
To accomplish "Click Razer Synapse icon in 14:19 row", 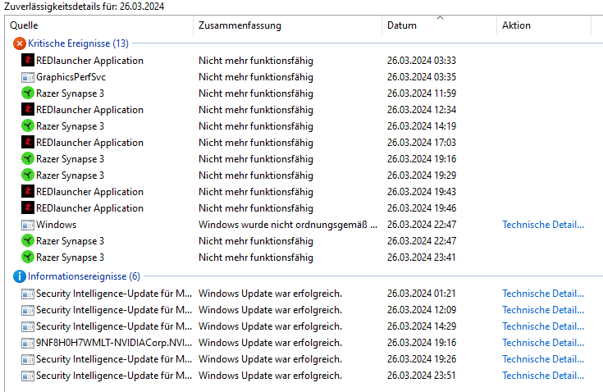I will tap(28, 126).
